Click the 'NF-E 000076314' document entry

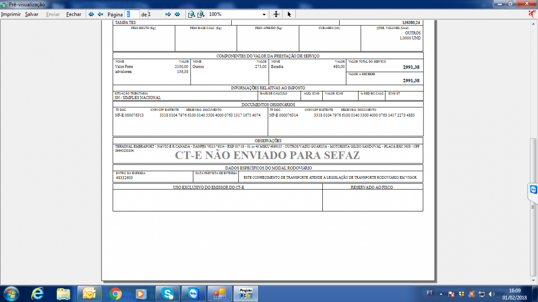(283, 115)
